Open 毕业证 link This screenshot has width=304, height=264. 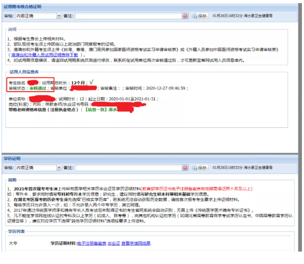114,243
